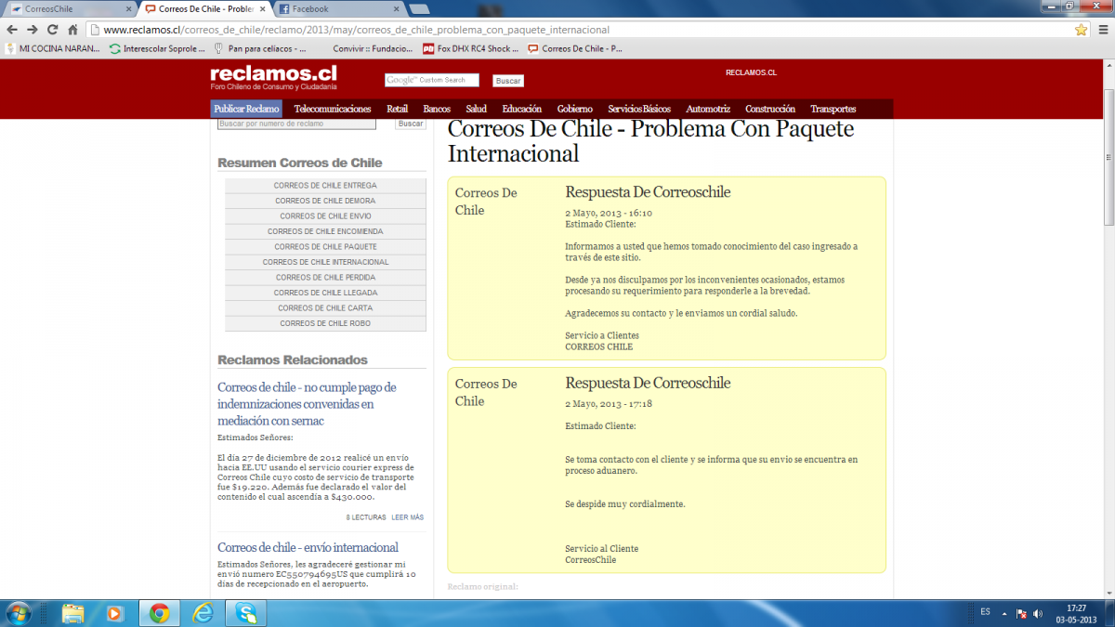Select CORREOS DE CHILE LLEGADA
The image size is (1115, 627).
[x=325, y=293]
